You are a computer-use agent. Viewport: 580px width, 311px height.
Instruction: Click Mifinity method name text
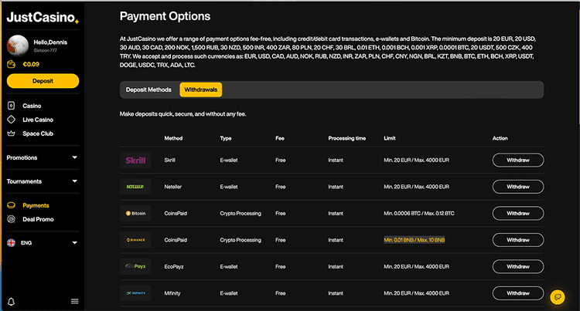pos(172,293)
